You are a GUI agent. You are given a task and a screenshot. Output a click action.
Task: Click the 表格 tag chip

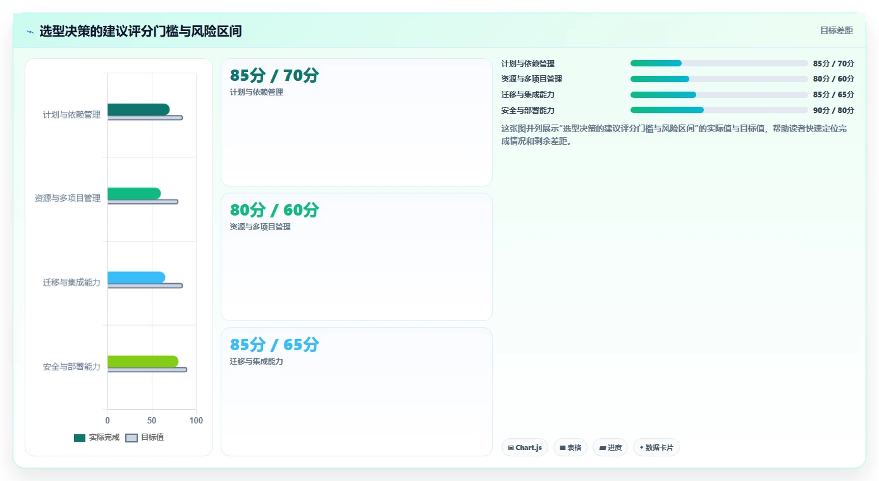pos(570,448)
